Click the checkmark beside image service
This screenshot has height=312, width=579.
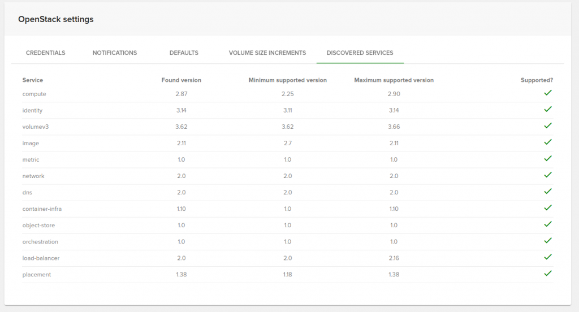tap(547, 142)
